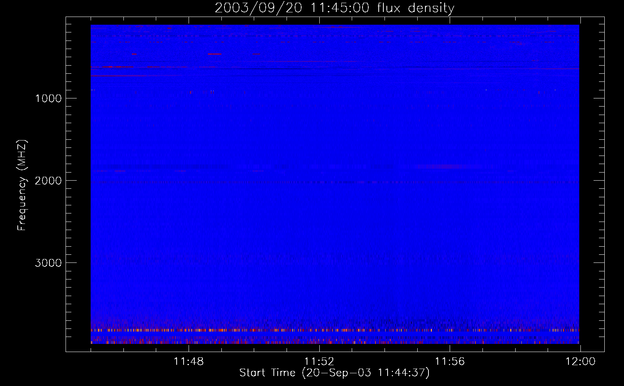Click the 'Start Time (20-Sep-03 11:44:37)' label
This screenshot has width=624, height=386.
(x=334, y=373)
